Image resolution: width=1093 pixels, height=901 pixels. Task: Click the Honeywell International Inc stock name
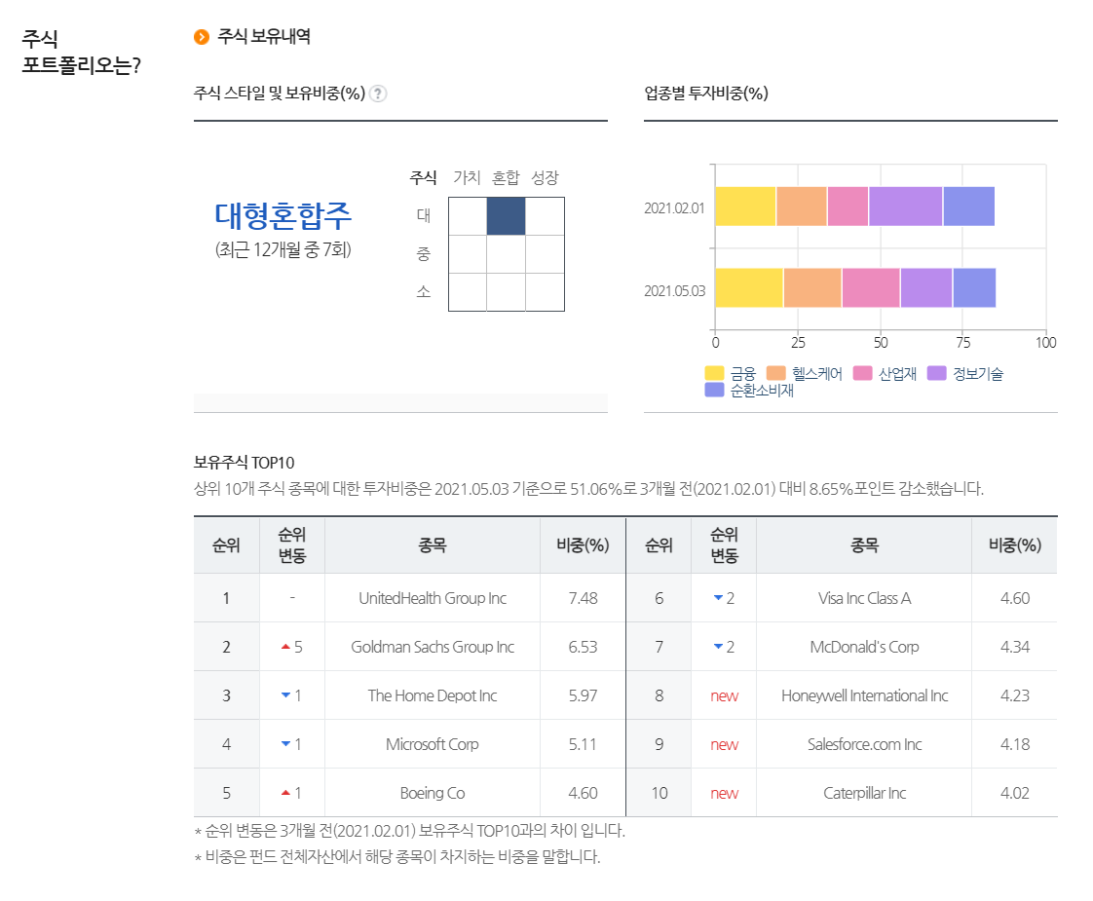[864, 696]
